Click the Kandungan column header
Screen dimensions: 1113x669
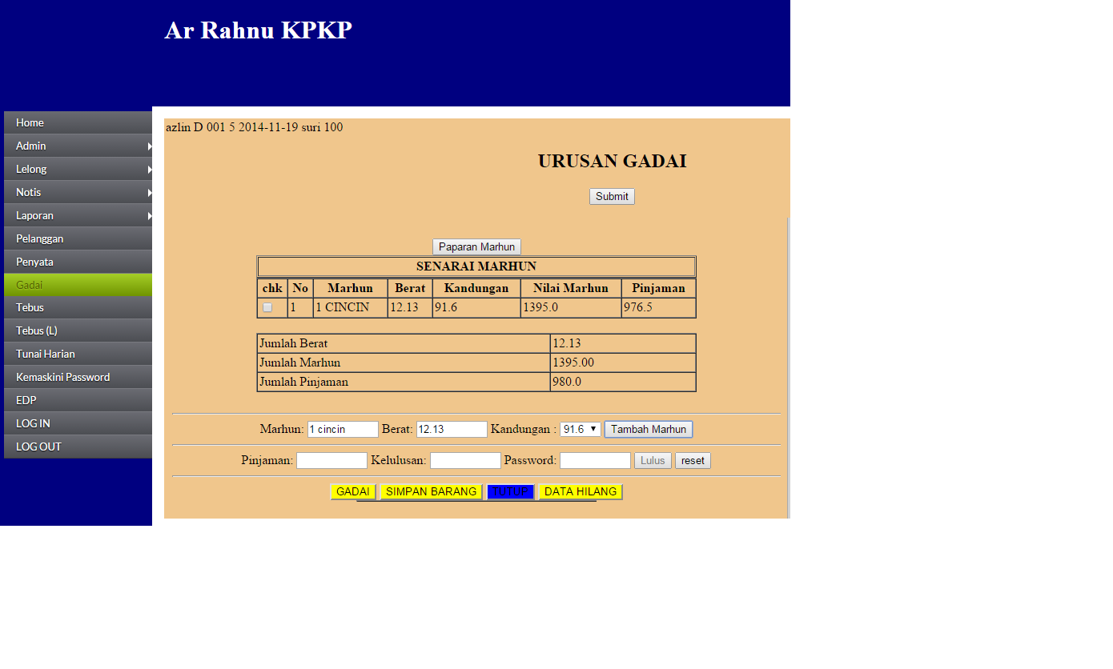click(x=476, y=288)
